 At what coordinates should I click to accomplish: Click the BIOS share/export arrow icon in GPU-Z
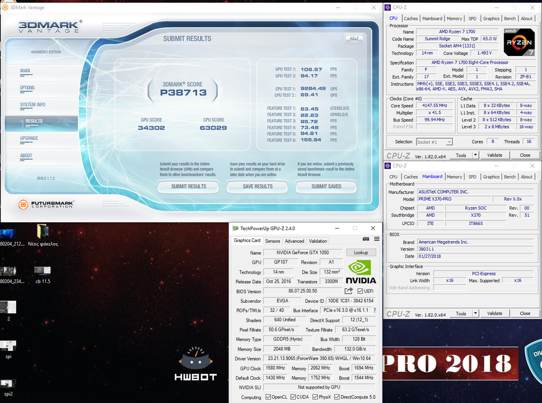click(348, 291)
